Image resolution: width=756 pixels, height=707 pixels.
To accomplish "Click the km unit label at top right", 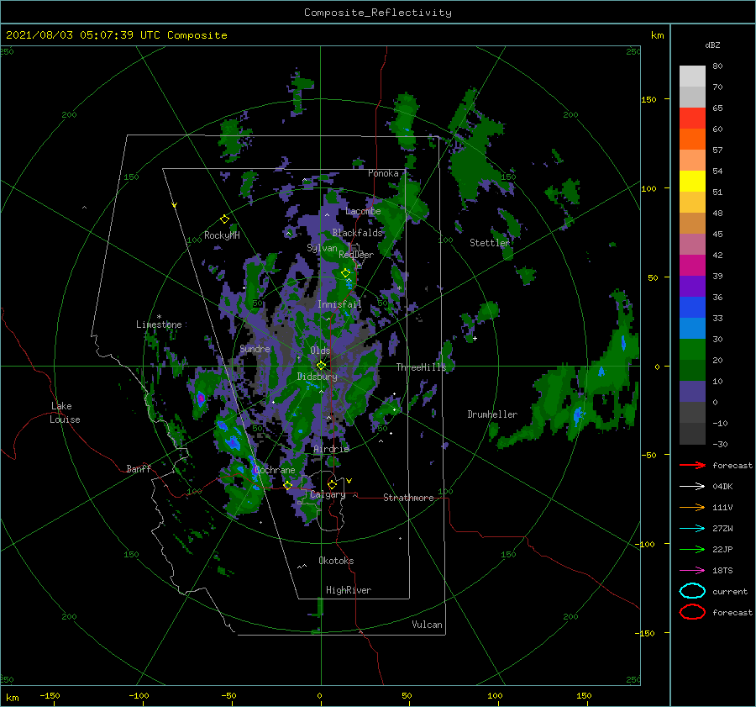I will (x=657, y=35).
